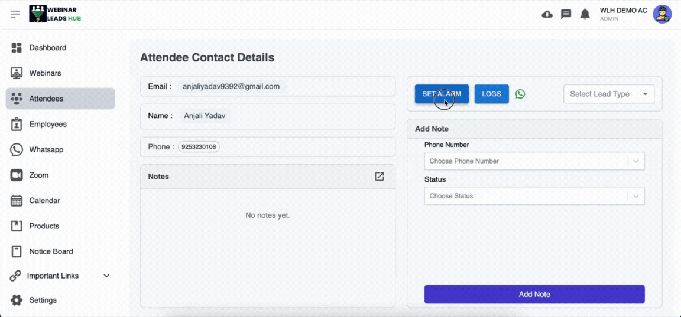Go to Dashboard in the sidebar
Image resolution: width=681 pixels, height=317 pixels.
click(47, 48)
